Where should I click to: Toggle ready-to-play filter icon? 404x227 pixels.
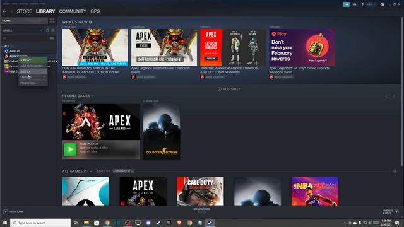(x=53, y=30)
